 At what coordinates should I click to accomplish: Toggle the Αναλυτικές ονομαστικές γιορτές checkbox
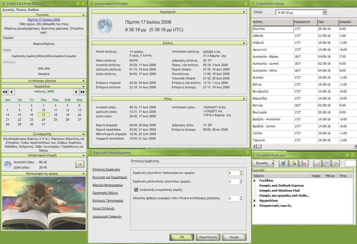136,190
